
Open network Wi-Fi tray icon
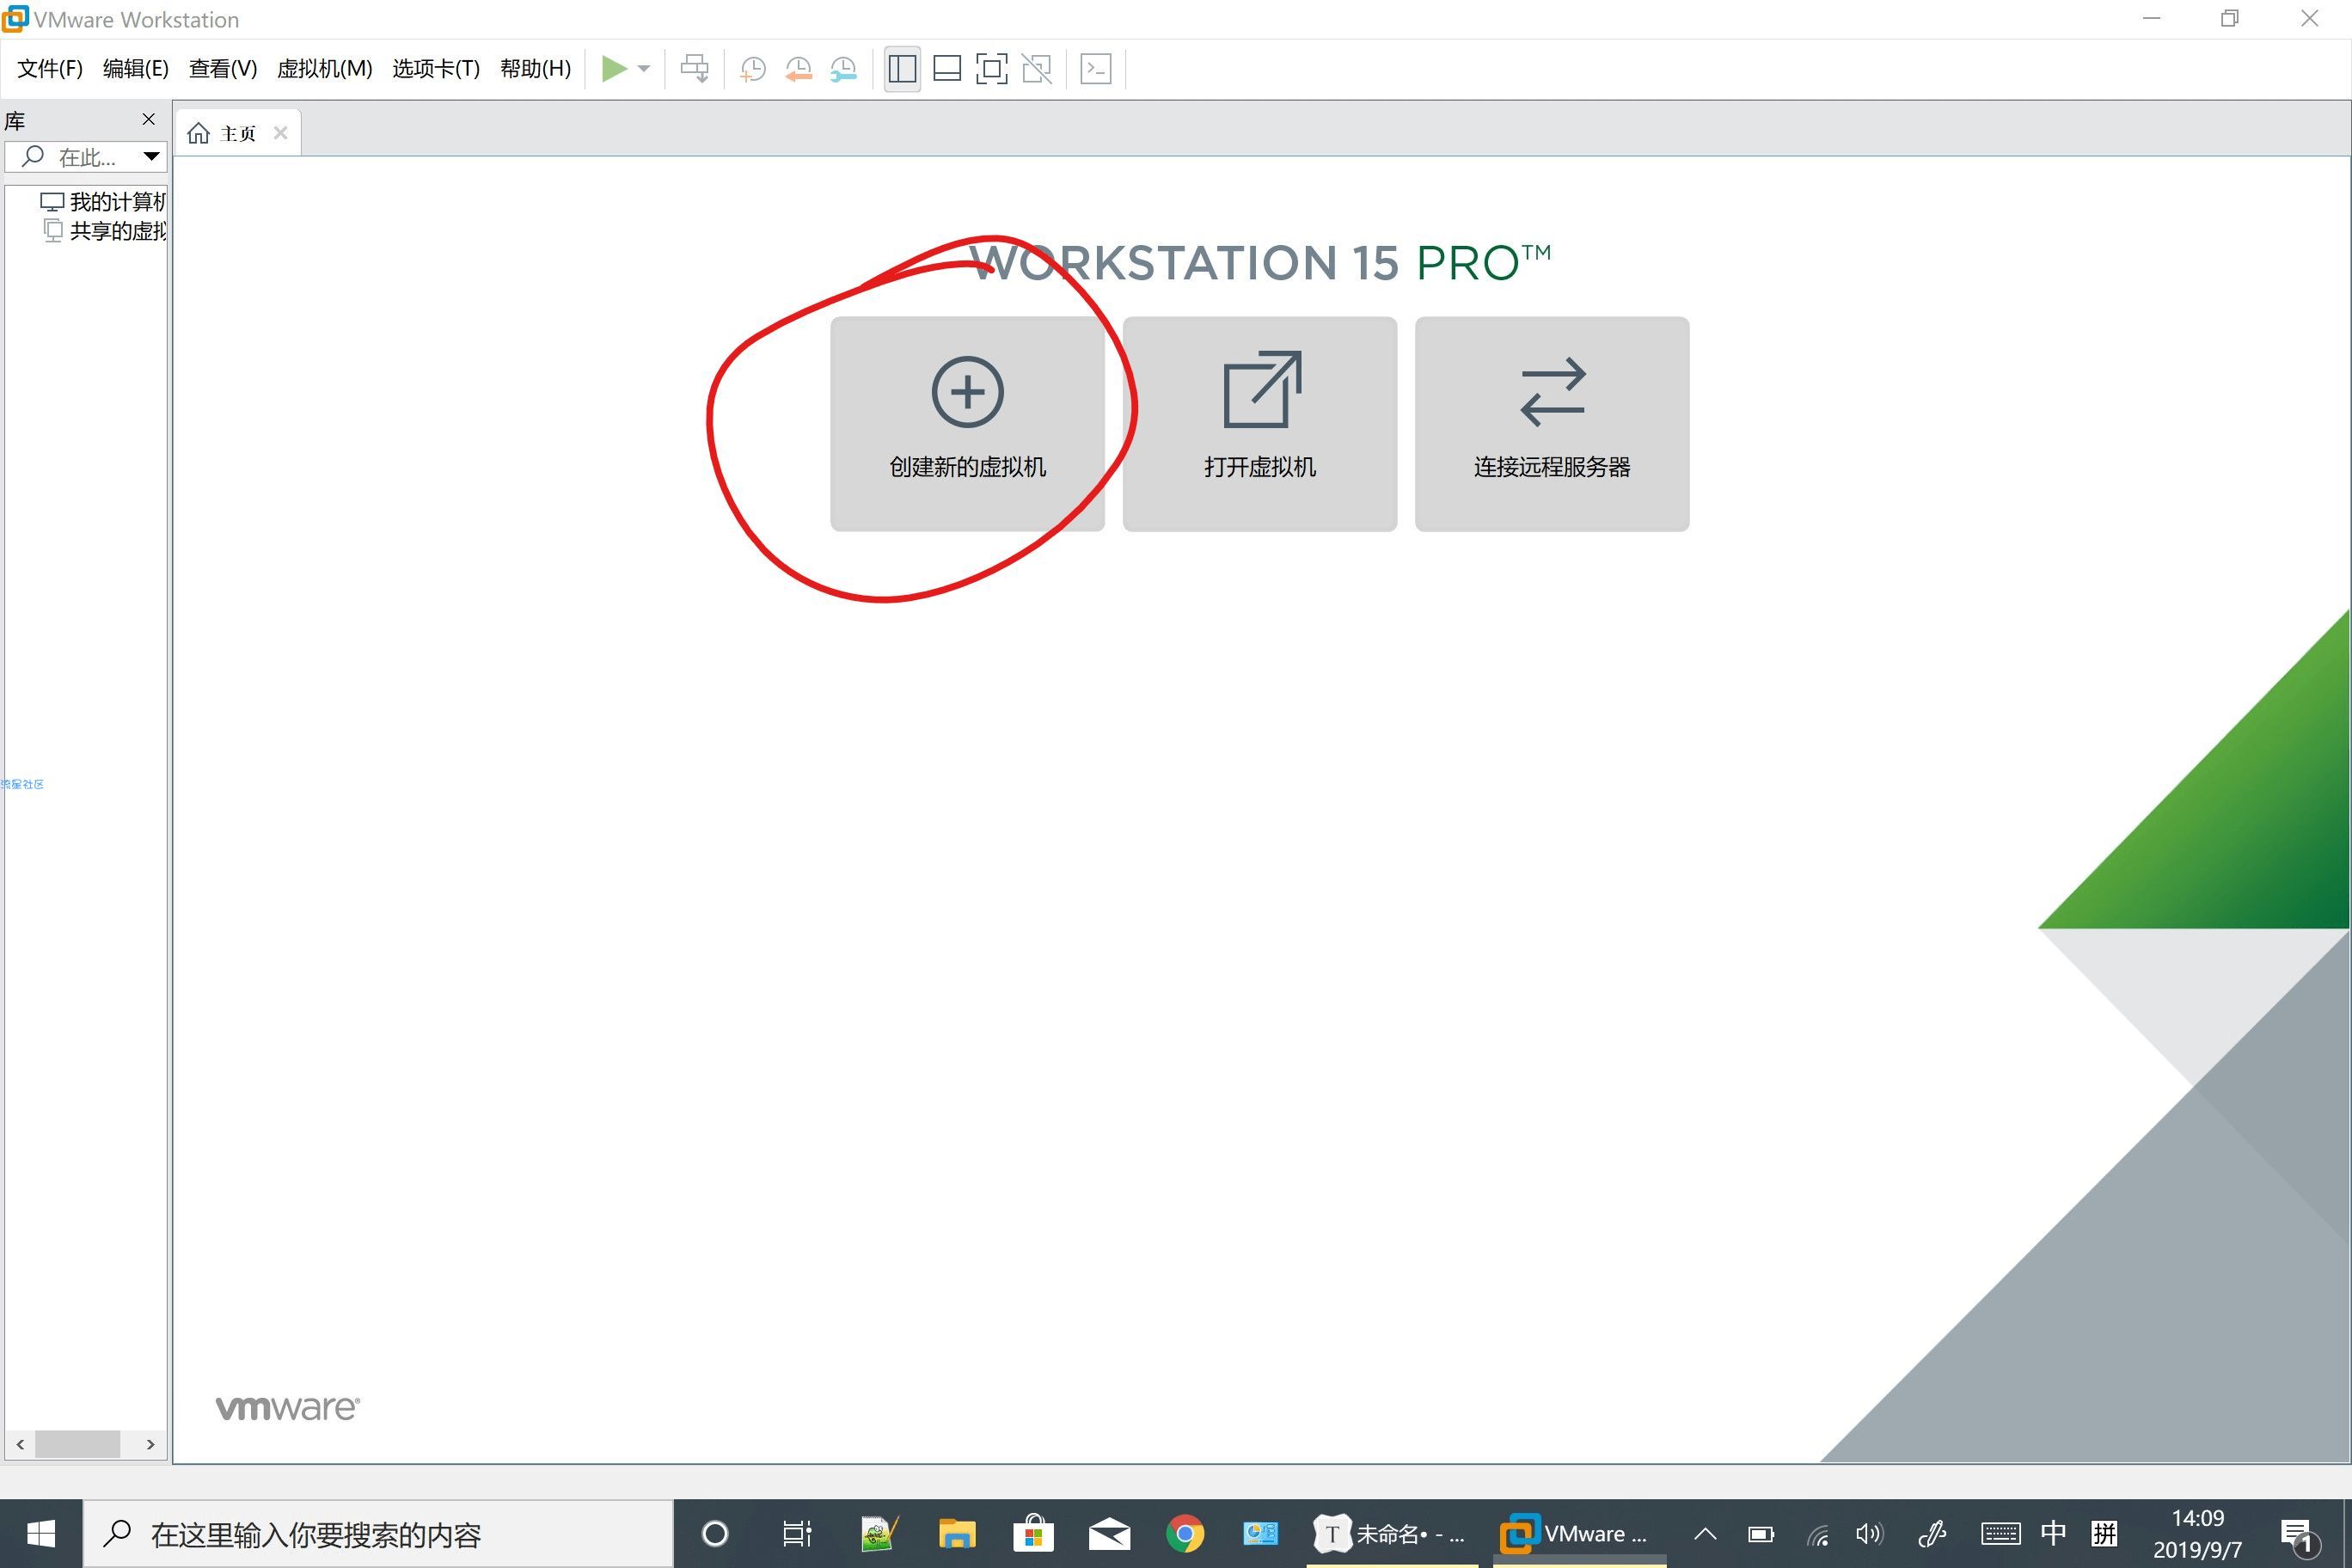pyautogui.click(x=1817, y=1534)
